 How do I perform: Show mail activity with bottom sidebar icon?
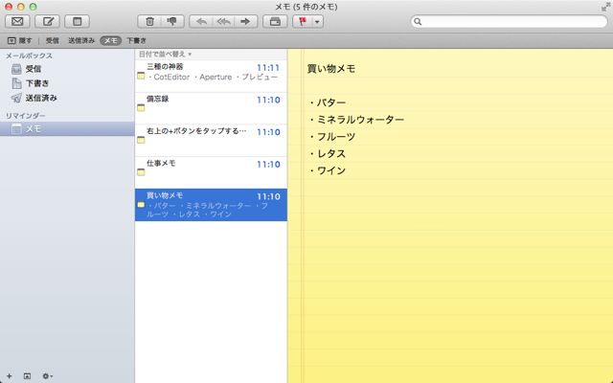tap(27, 376)
